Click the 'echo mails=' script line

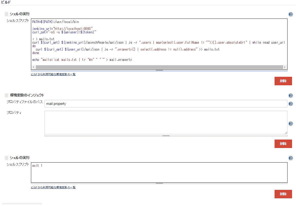[x=82, y=60]
